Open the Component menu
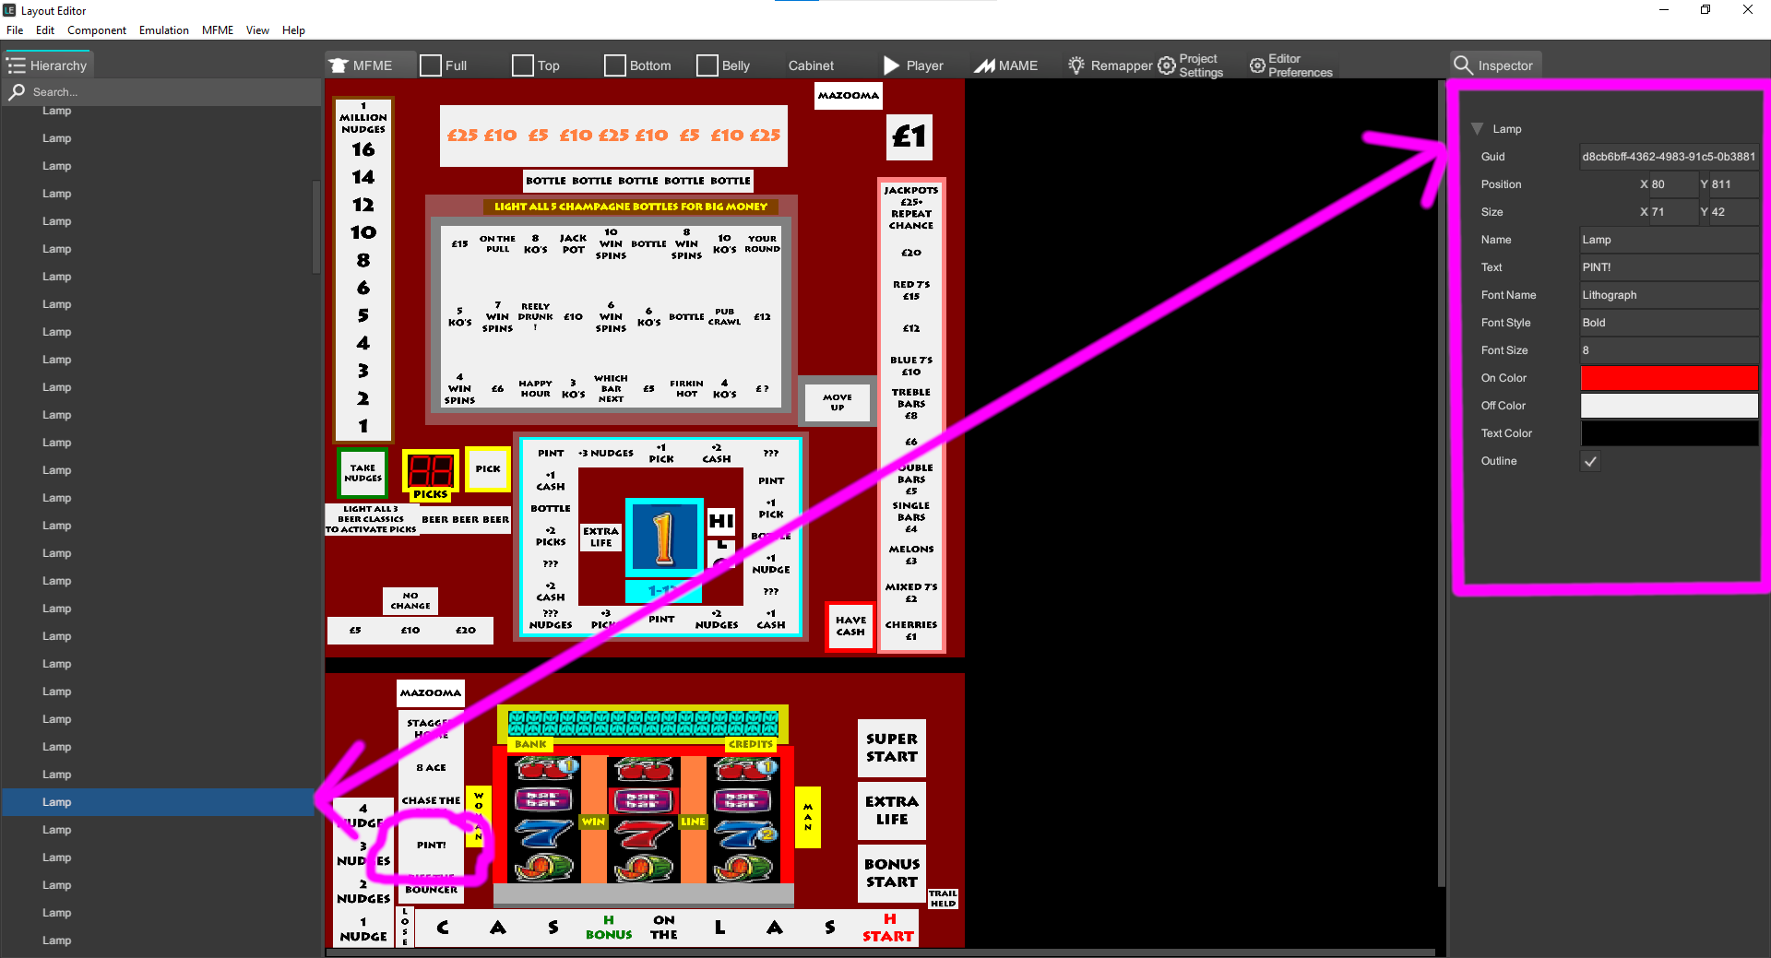This screenshot has width=1771, height=958. 97,30
